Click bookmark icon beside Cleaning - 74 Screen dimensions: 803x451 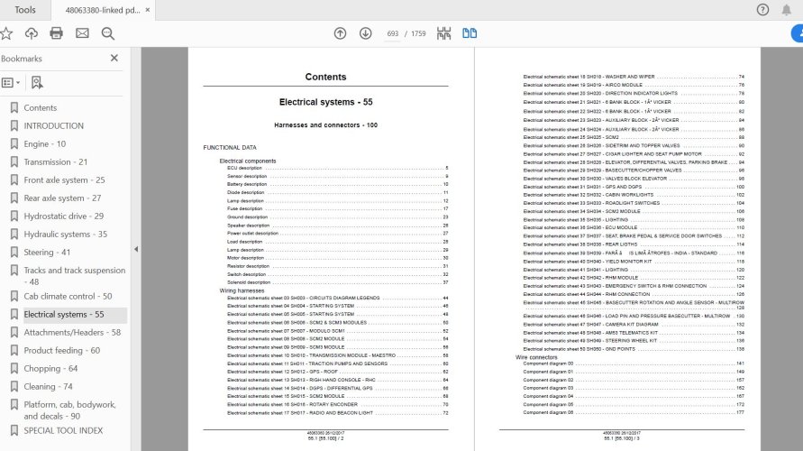[x=14, y=386]
